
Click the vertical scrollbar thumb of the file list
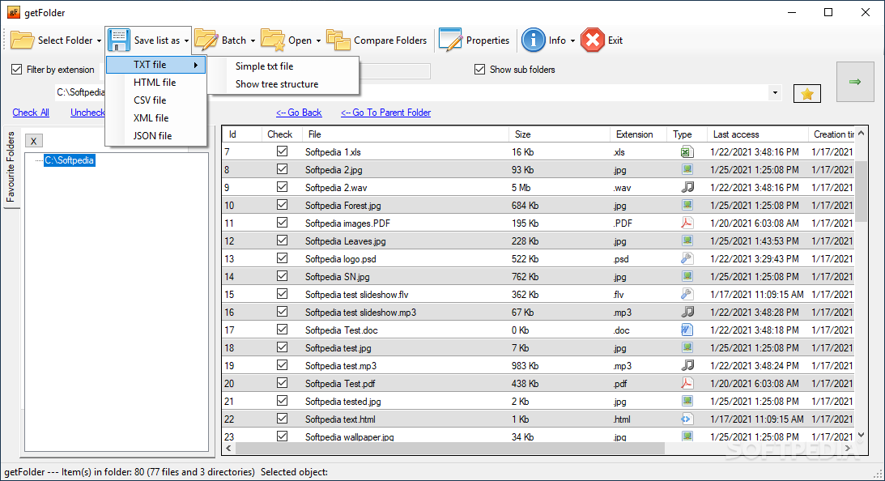pyautogui.click(x=861, y=191)
